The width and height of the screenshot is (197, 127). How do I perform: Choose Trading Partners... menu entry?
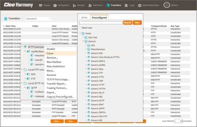(60, 88)
